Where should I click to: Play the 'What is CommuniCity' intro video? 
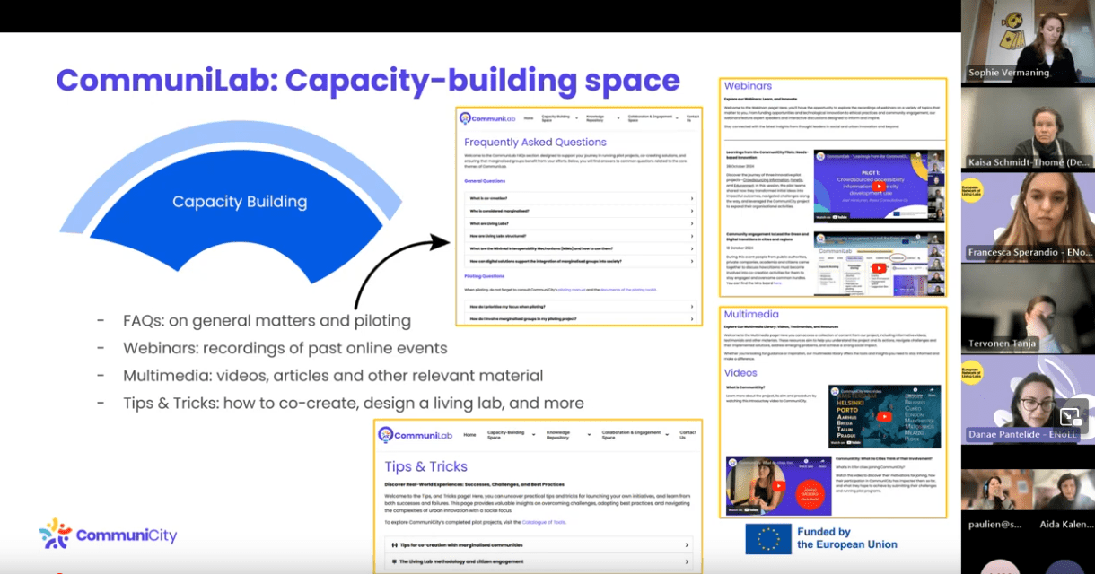pos(884,417)
